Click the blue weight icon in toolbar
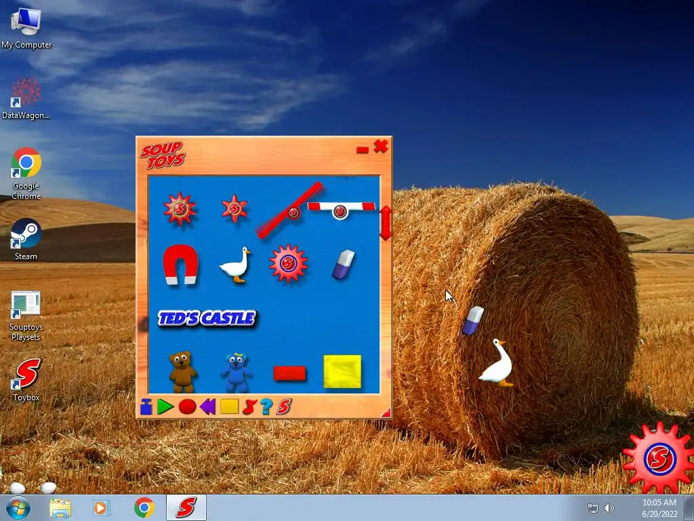 pos(146,407)
